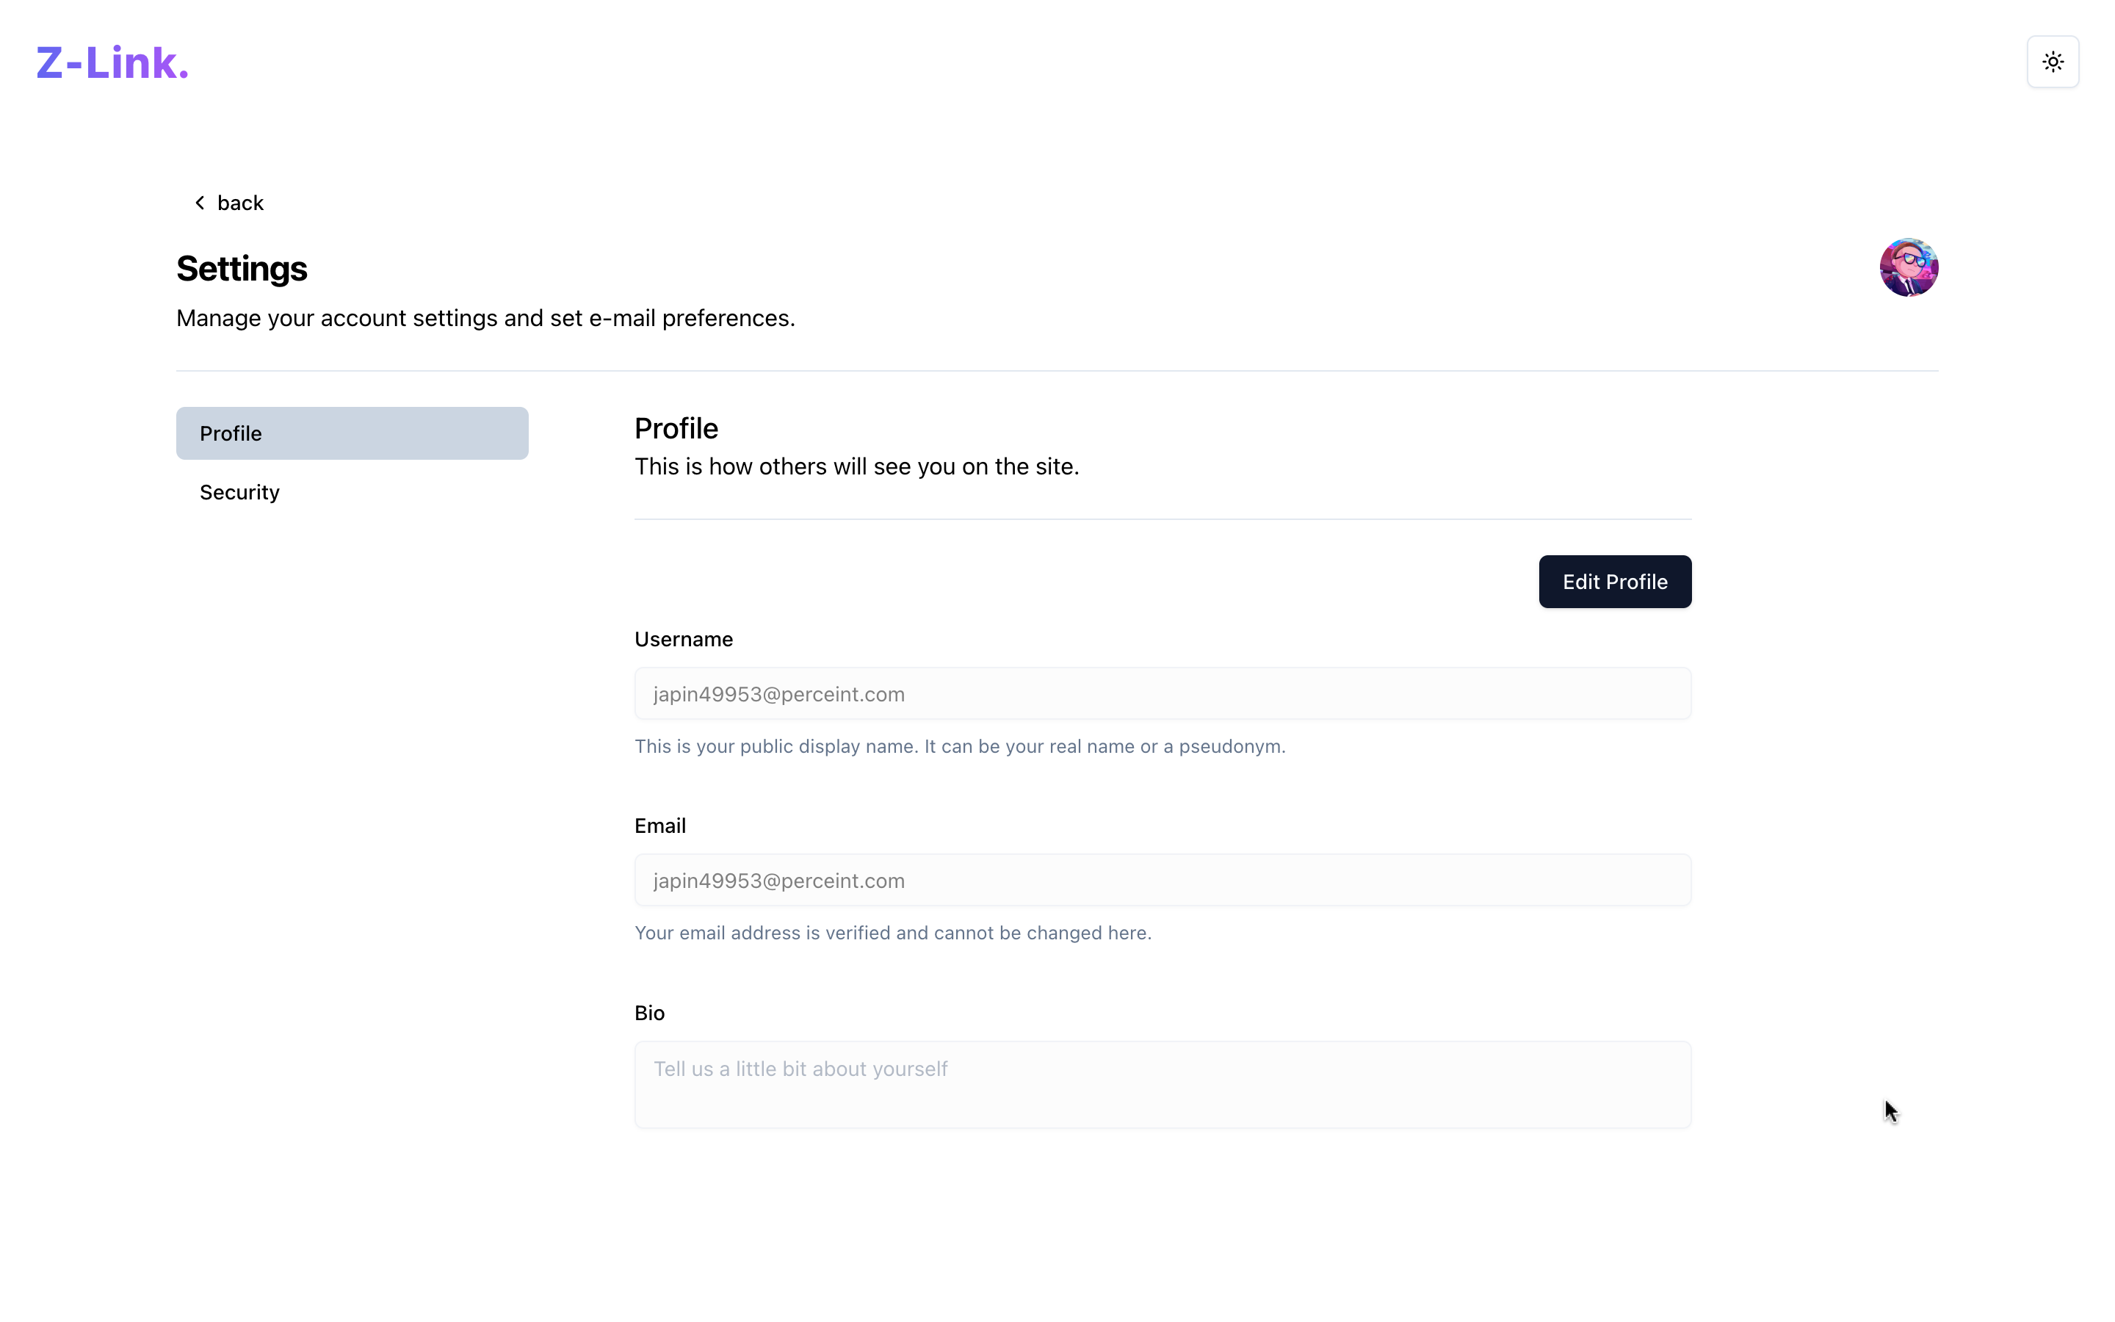Screen dimensions: 2115x1322
Task: Click the Bio field label
Action: [x=649, y=1013]
